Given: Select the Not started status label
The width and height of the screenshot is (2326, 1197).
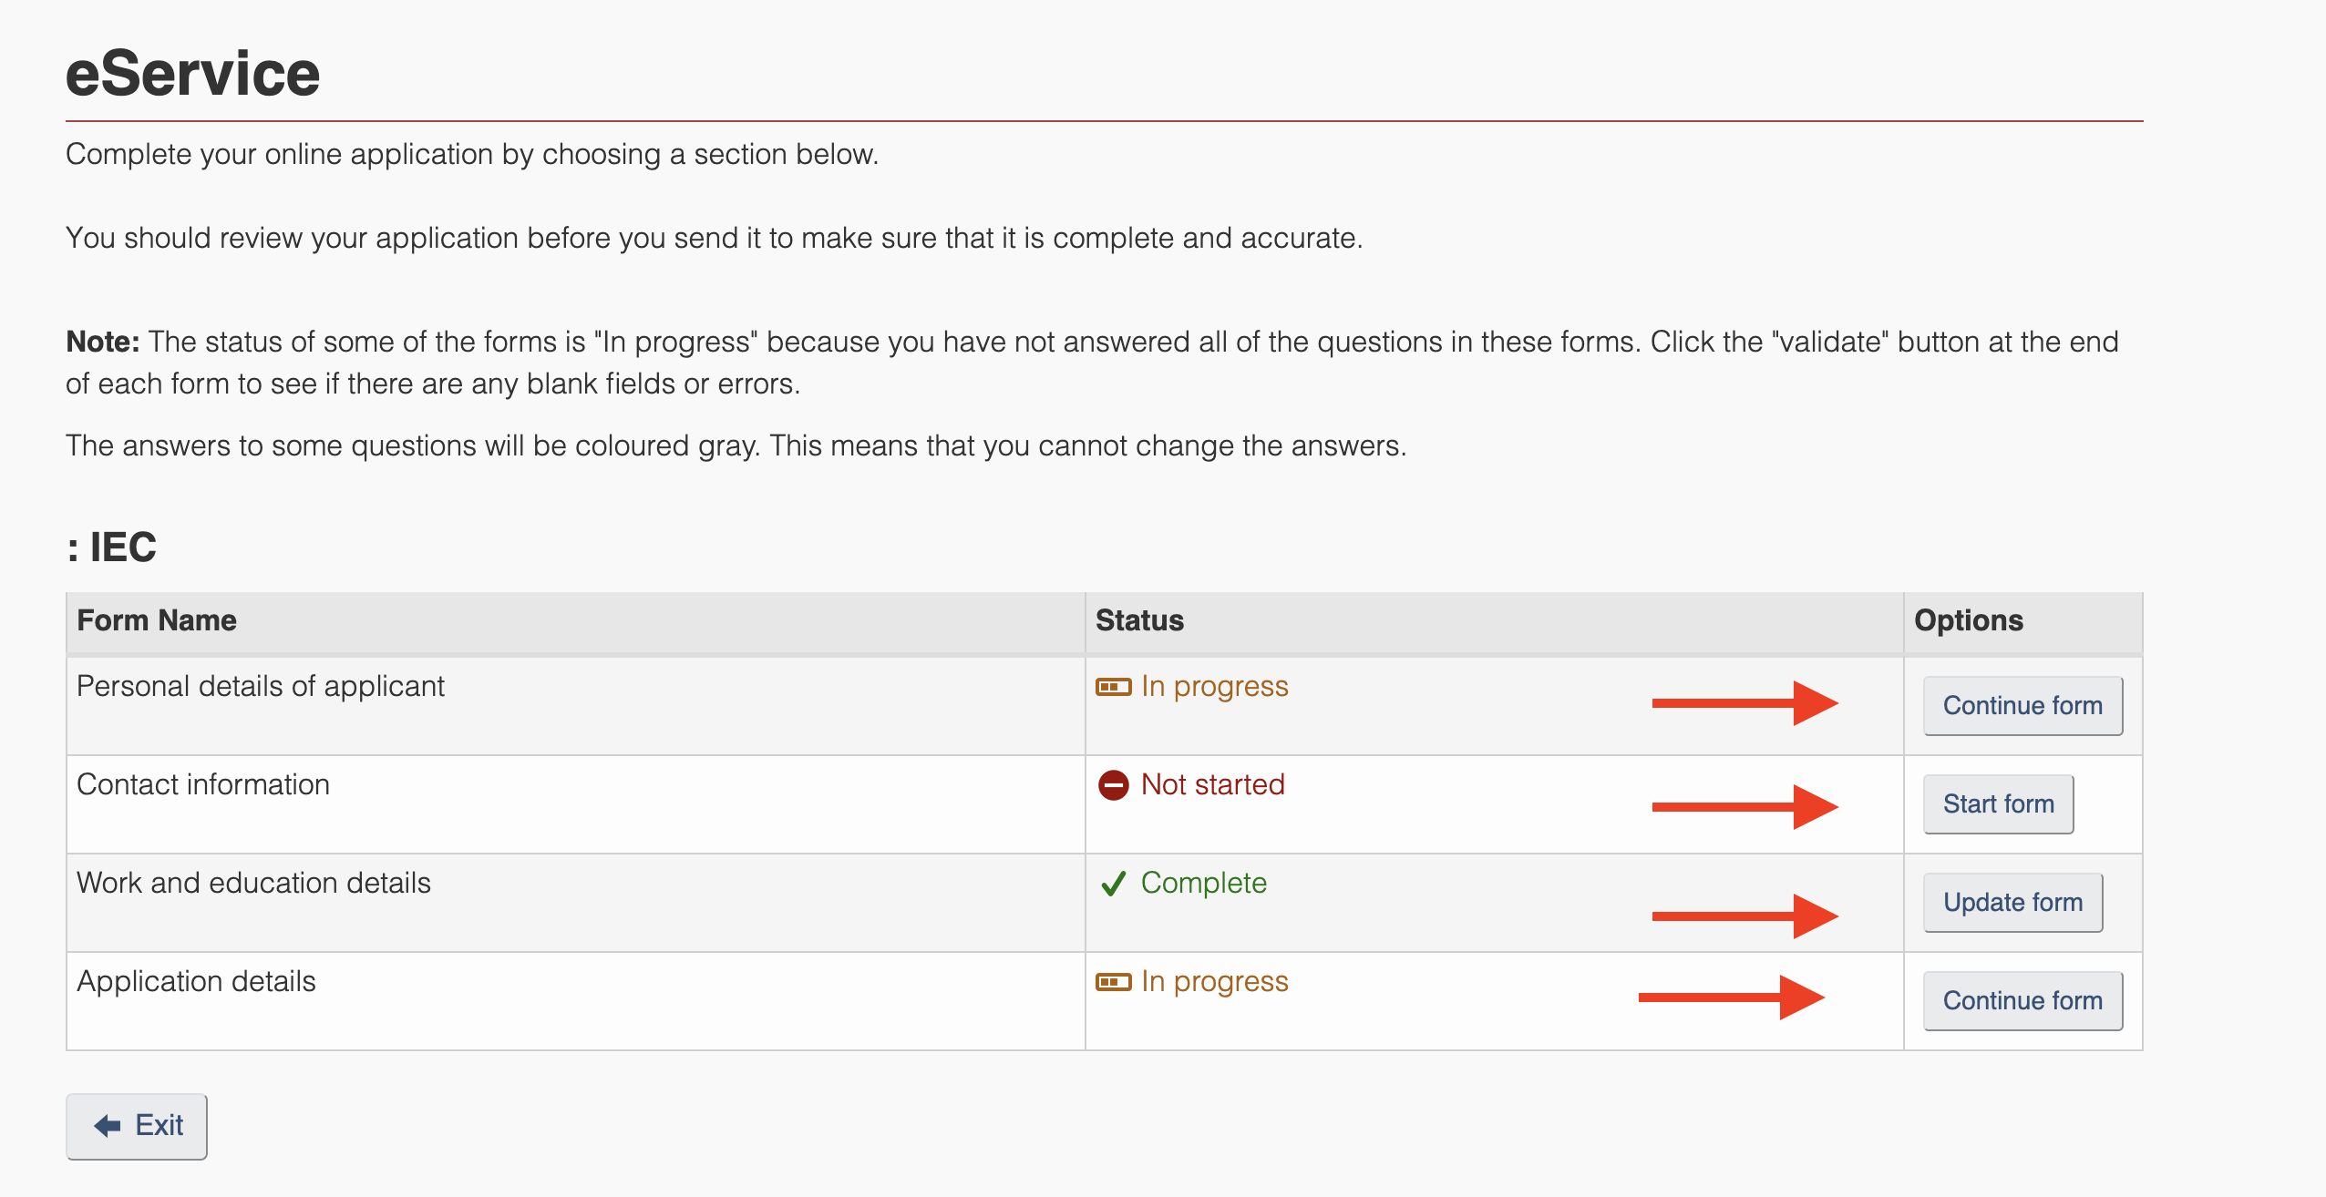Looking at the screenshot, I should (1214, 784).
